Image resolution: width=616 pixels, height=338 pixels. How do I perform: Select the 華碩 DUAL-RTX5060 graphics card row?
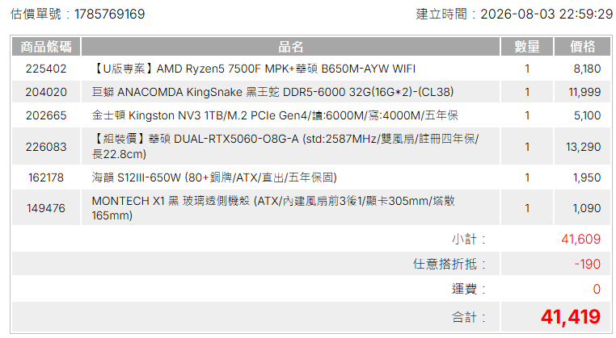point(312,146)
